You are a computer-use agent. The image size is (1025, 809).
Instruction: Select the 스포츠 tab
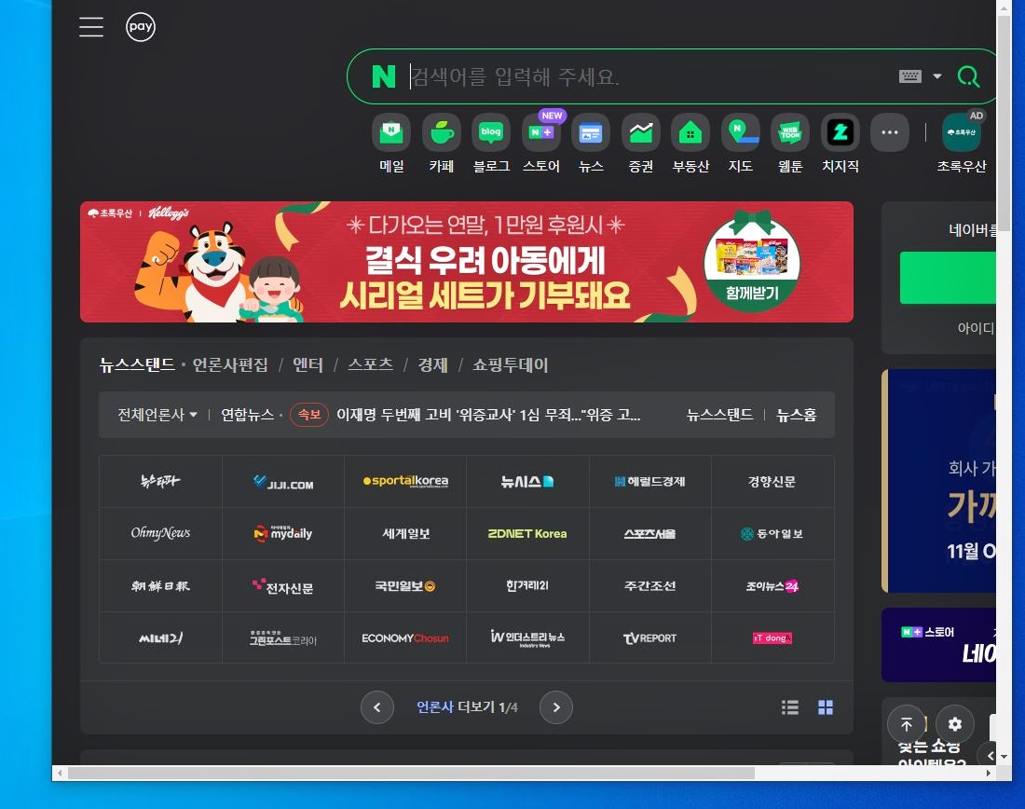click(x=371, y=365)
